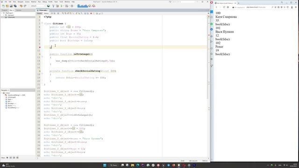Screen dimensions: 299x168
Task: Toggle code fold at isVoteLegal function body
Action: [x=42, y=57]
